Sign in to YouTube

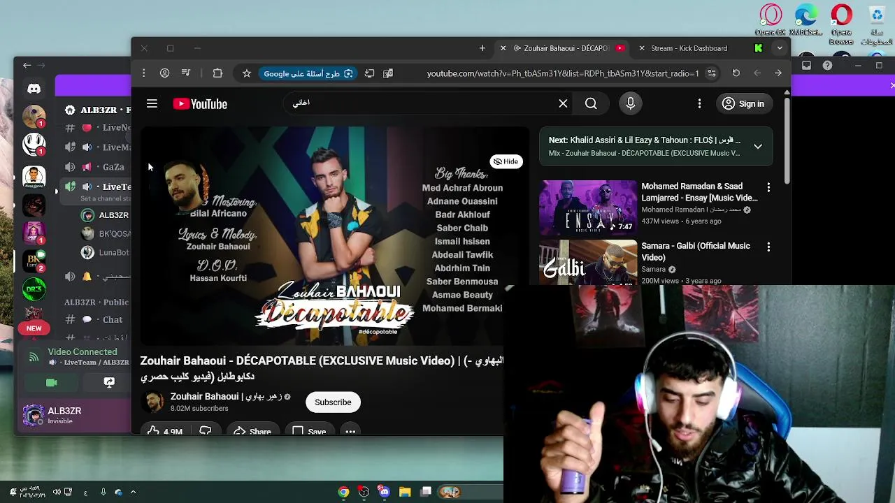tap(743, 103)
